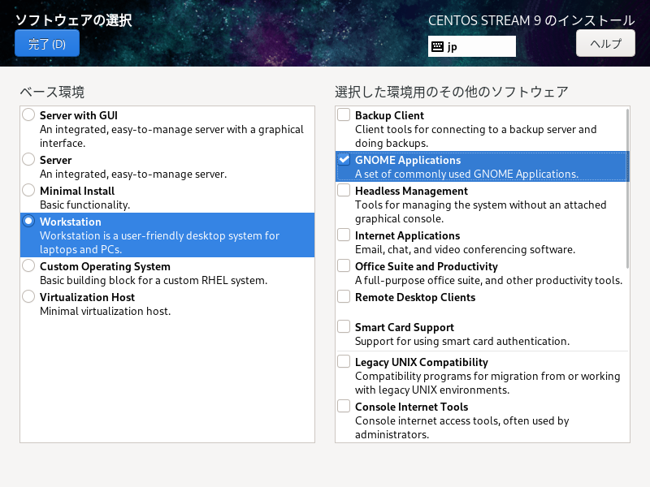Image resolution: width=650 pixels, height=487 pixels.
Task: Click the 'Remote Desktop Clients' title text
Action: coord(415,298)
